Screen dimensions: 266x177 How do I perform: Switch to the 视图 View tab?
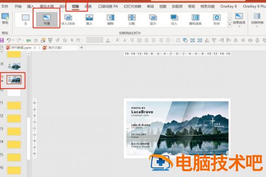click(x=163, y=6)
